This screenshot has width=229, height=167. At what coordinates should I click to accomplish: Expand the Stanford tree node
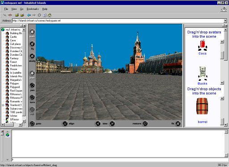coord(3,105)
